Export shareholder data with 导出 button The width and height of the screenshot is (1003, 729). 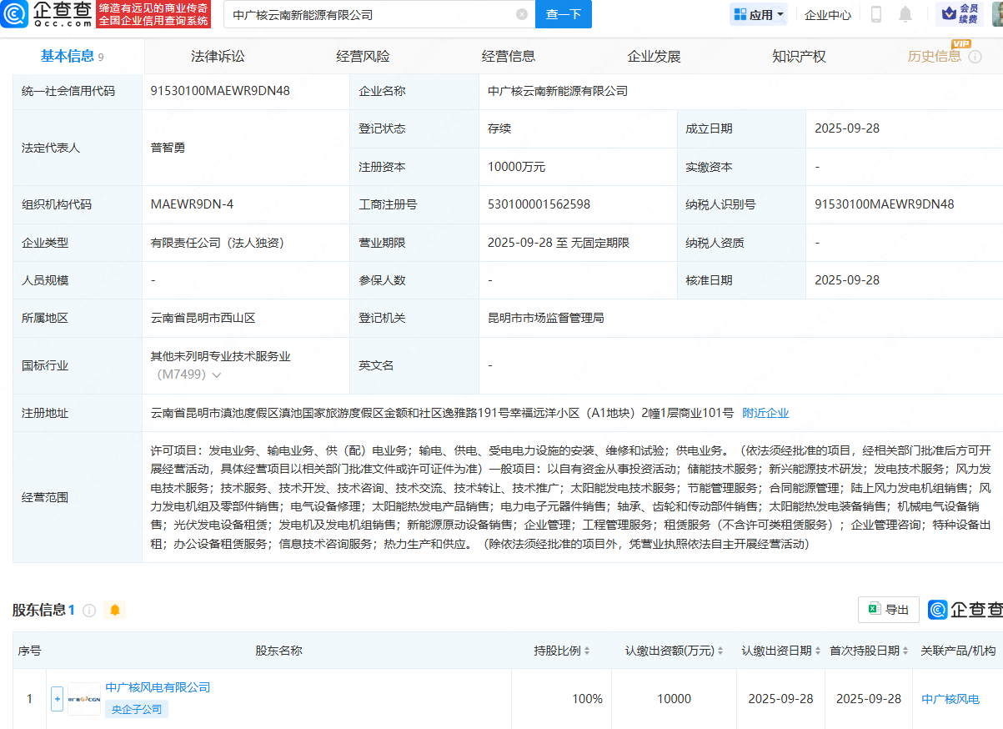tap(889, 610)
